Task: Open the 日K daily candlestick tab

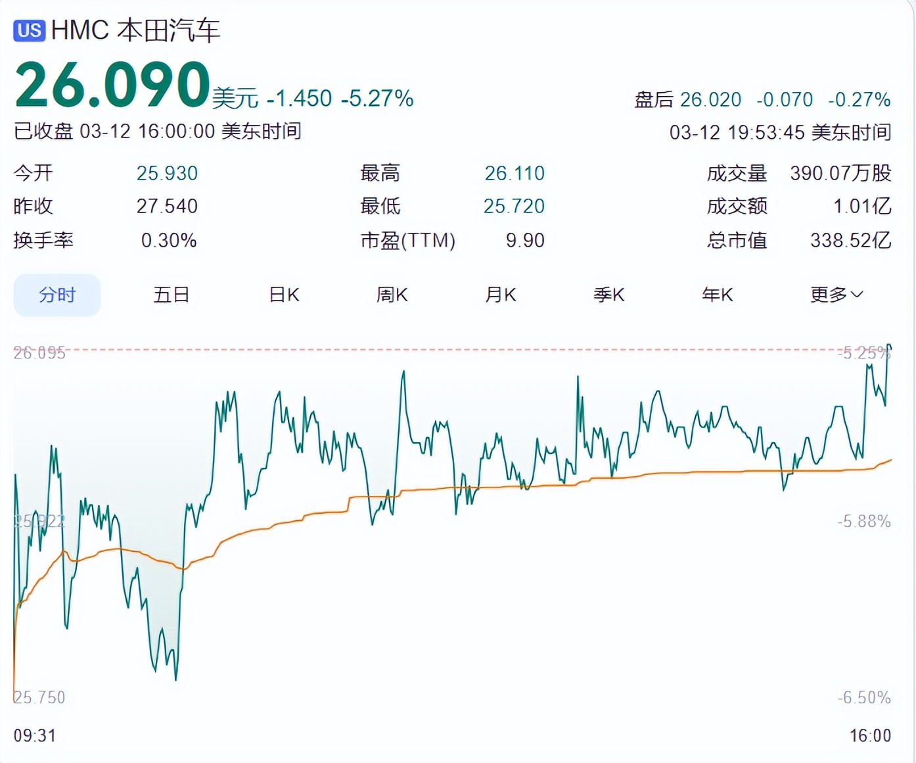Action: coord(284,295)
